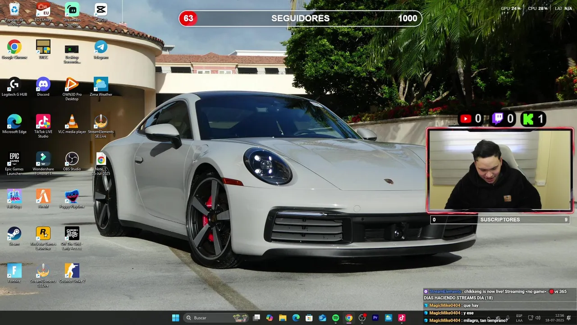577x325 pixels.
Task: Open the OBS Studio desktop icon
Action: coord(72,162)
